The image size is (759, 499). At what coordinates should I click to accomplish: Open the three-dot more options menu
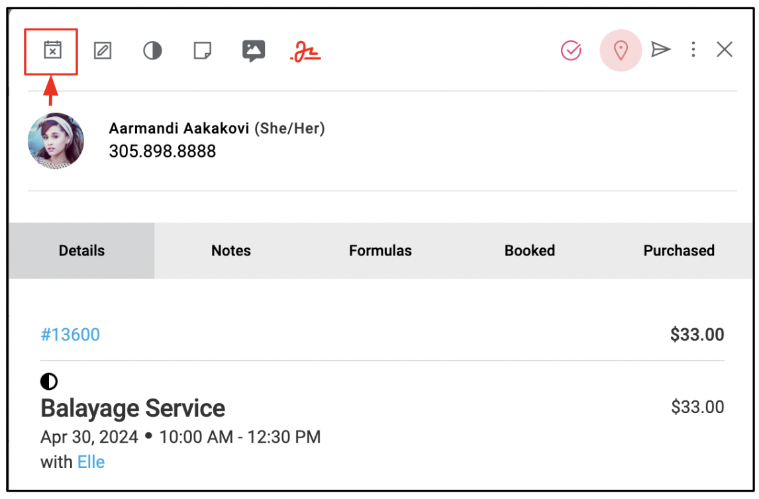pos(693,50)
